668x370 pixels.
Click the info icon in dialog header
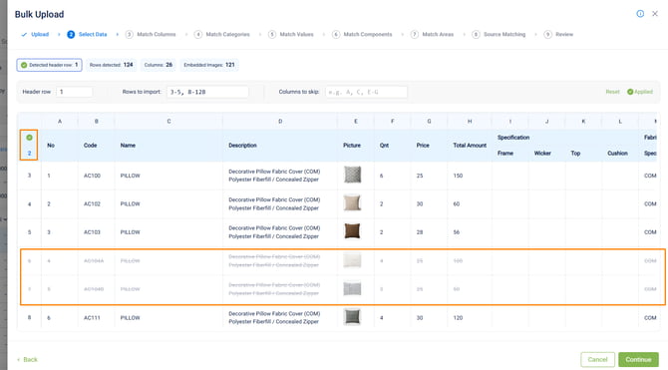pyautogui.click(x=640, y=14)
